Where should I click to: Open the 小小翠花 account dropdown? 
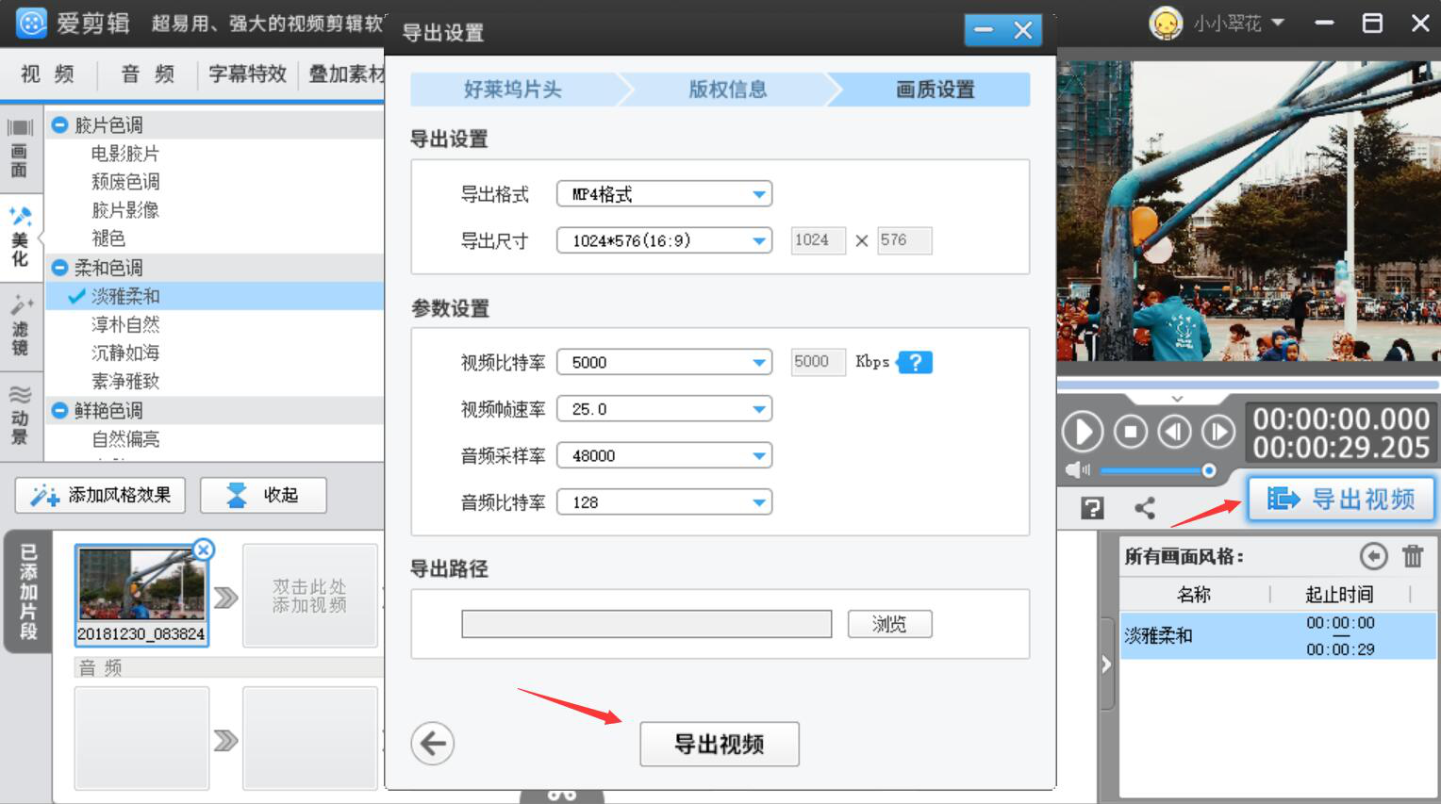[1278, 23]
